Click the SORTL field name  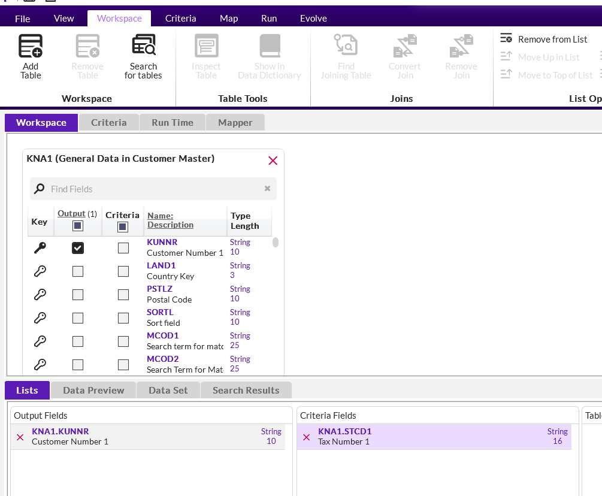coord(160,312)
